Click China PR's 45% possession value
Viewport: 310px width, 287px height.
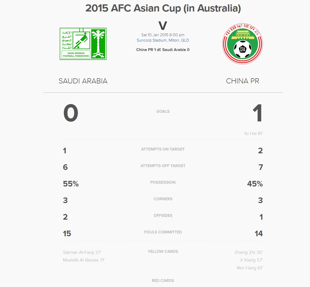click(255, 184)
